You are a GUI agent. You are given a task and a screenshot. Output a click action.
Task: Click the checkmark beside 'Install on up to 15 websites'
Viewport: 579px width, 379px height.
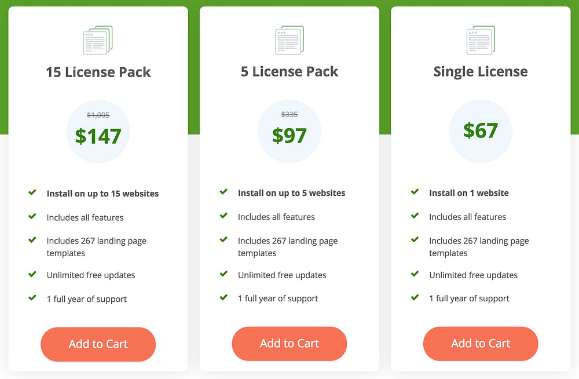pyautogui.click(x=32, y=191)
